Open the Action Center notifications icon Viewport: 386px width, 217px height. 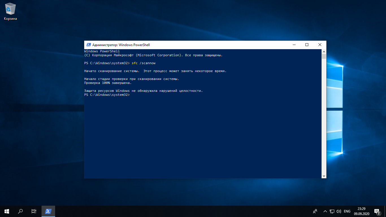coord(377,211)
